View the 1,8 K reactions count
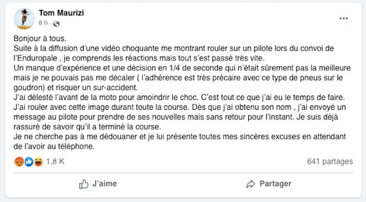The image size is (366, 202). (55, 161)
